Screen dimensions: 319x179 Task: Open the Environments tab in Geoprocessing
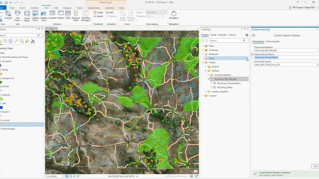(x=273, y=41)
